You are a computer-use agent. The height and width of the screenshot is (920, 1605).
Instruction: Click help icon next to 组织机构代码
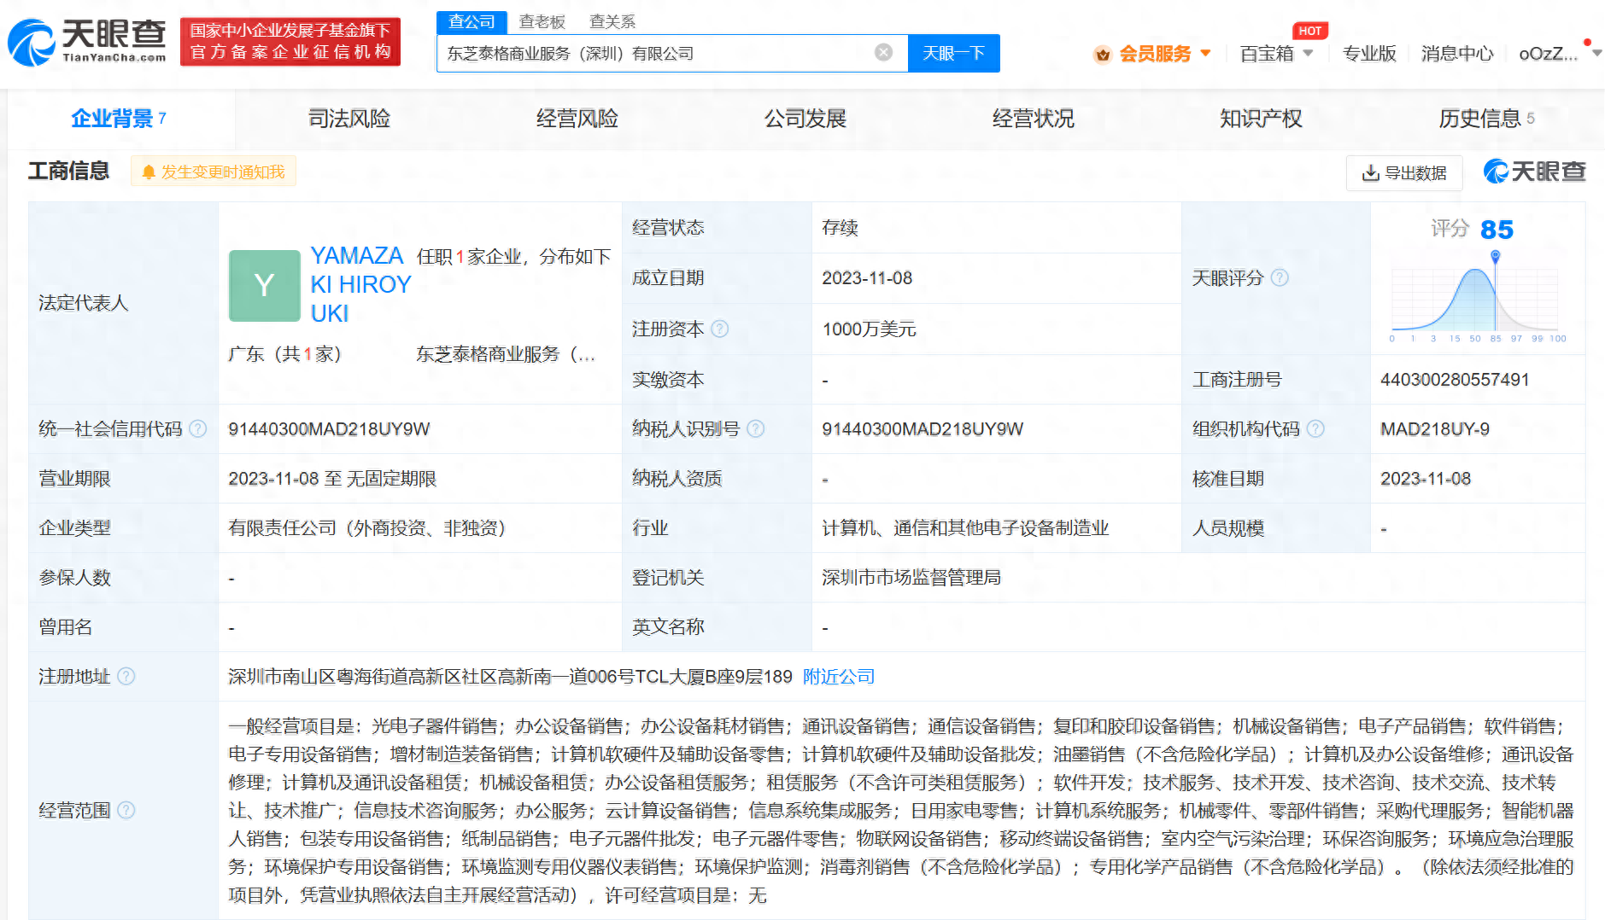coord(1316,428)
